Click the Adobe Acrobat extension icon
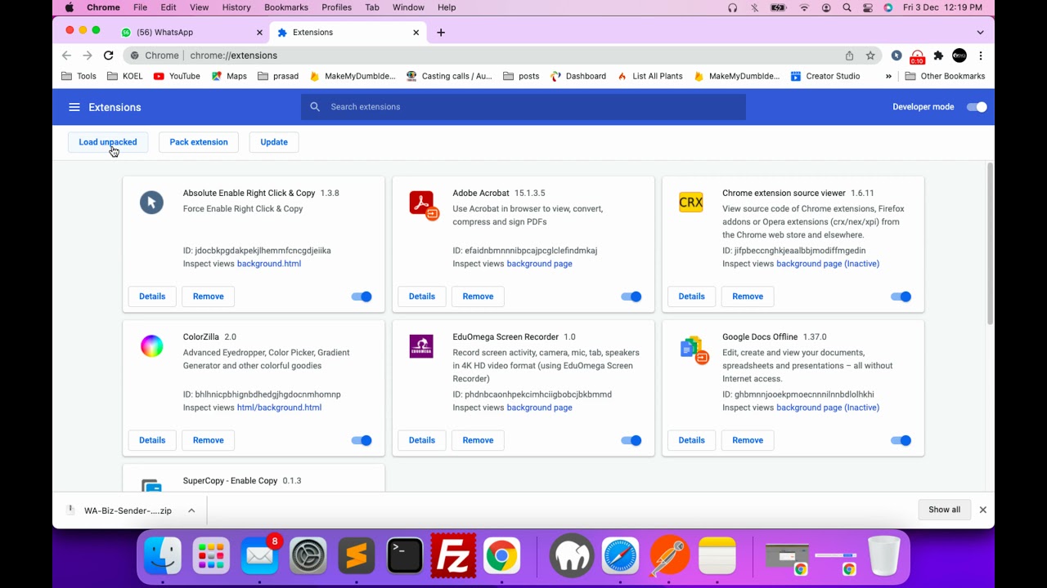 point(424,204)
